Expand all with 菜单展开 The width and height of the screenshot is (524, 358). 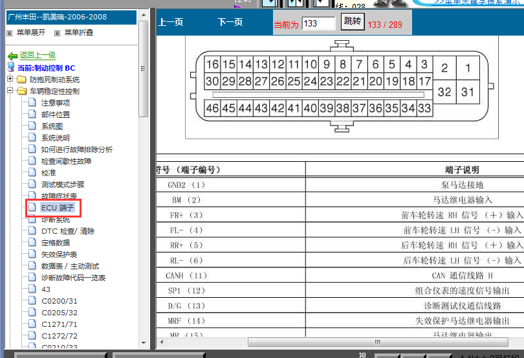click(x=31, y=32)
